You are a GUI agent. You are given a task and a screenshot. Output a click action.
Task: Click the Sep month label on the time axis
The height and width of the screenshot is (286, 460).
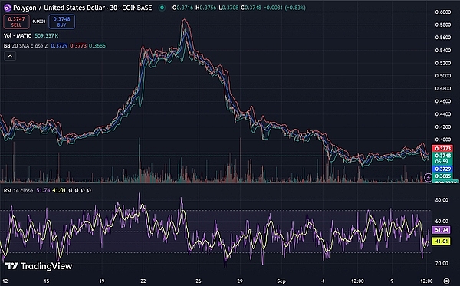(x=281, y=281)
